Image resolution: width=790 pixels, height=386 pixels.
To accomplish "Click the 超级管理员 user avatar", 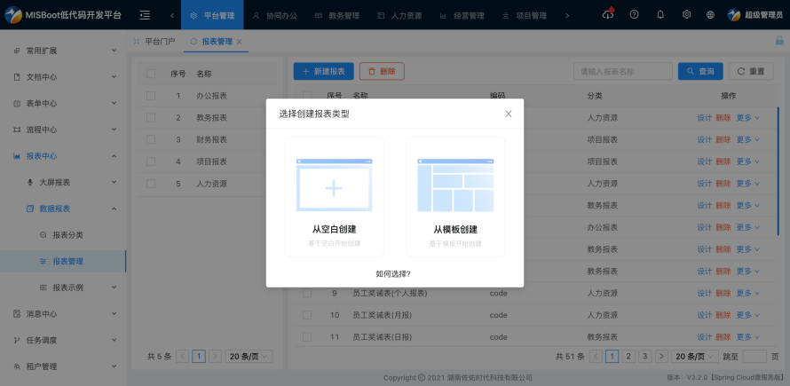I will [734, 14].
